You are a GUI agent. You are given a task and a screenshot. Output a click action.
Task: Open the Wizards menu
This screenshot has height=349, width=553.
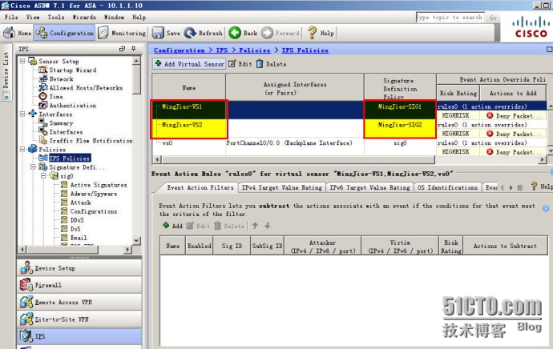point(84,17)
